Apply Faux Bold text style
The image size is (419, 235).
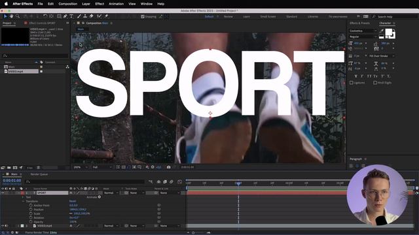tap(356, 76)
